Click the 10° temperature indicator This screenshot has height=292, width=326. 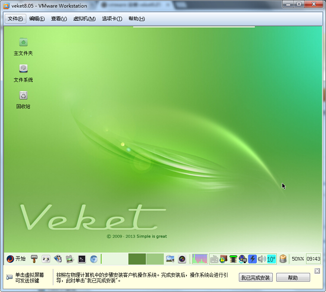click(x=271, y=259)
